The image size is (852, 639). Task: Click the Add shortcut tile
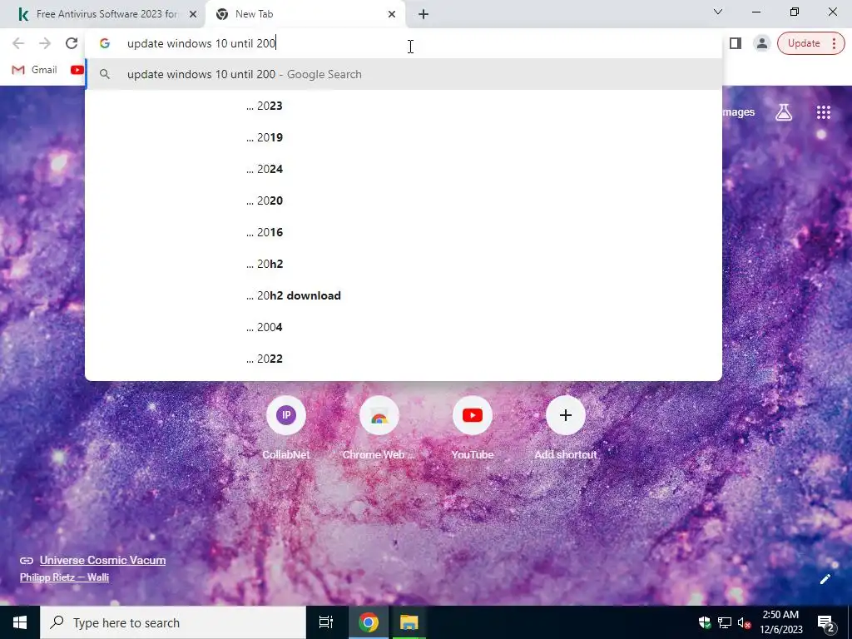[x=565, y=429]
